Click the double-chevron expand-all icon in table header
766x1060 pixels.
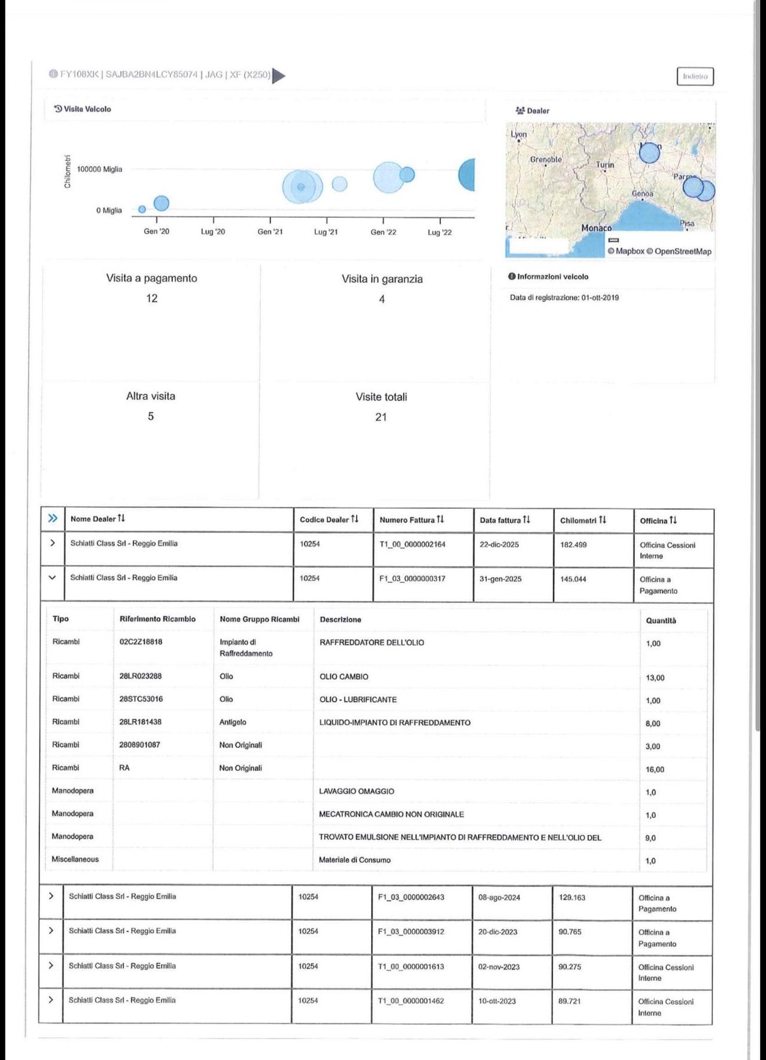[53, 518]
